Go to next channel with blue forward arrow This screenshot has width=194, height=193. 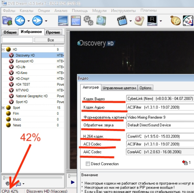point(37,21)
